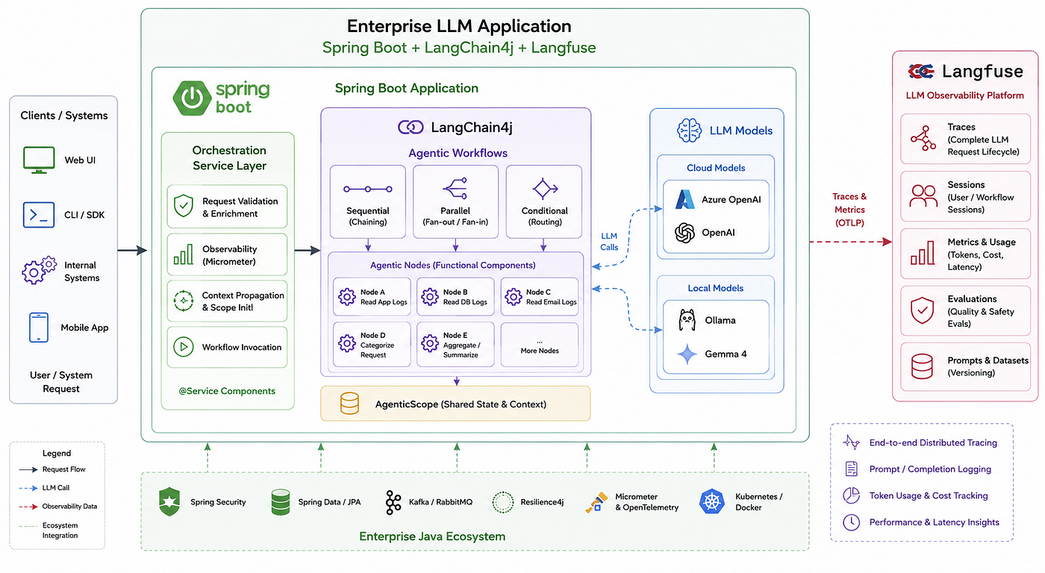The height and width of the screenshot is (573, 1045).
Task: Click the Node B gear icon
Action: coord(429,297)
